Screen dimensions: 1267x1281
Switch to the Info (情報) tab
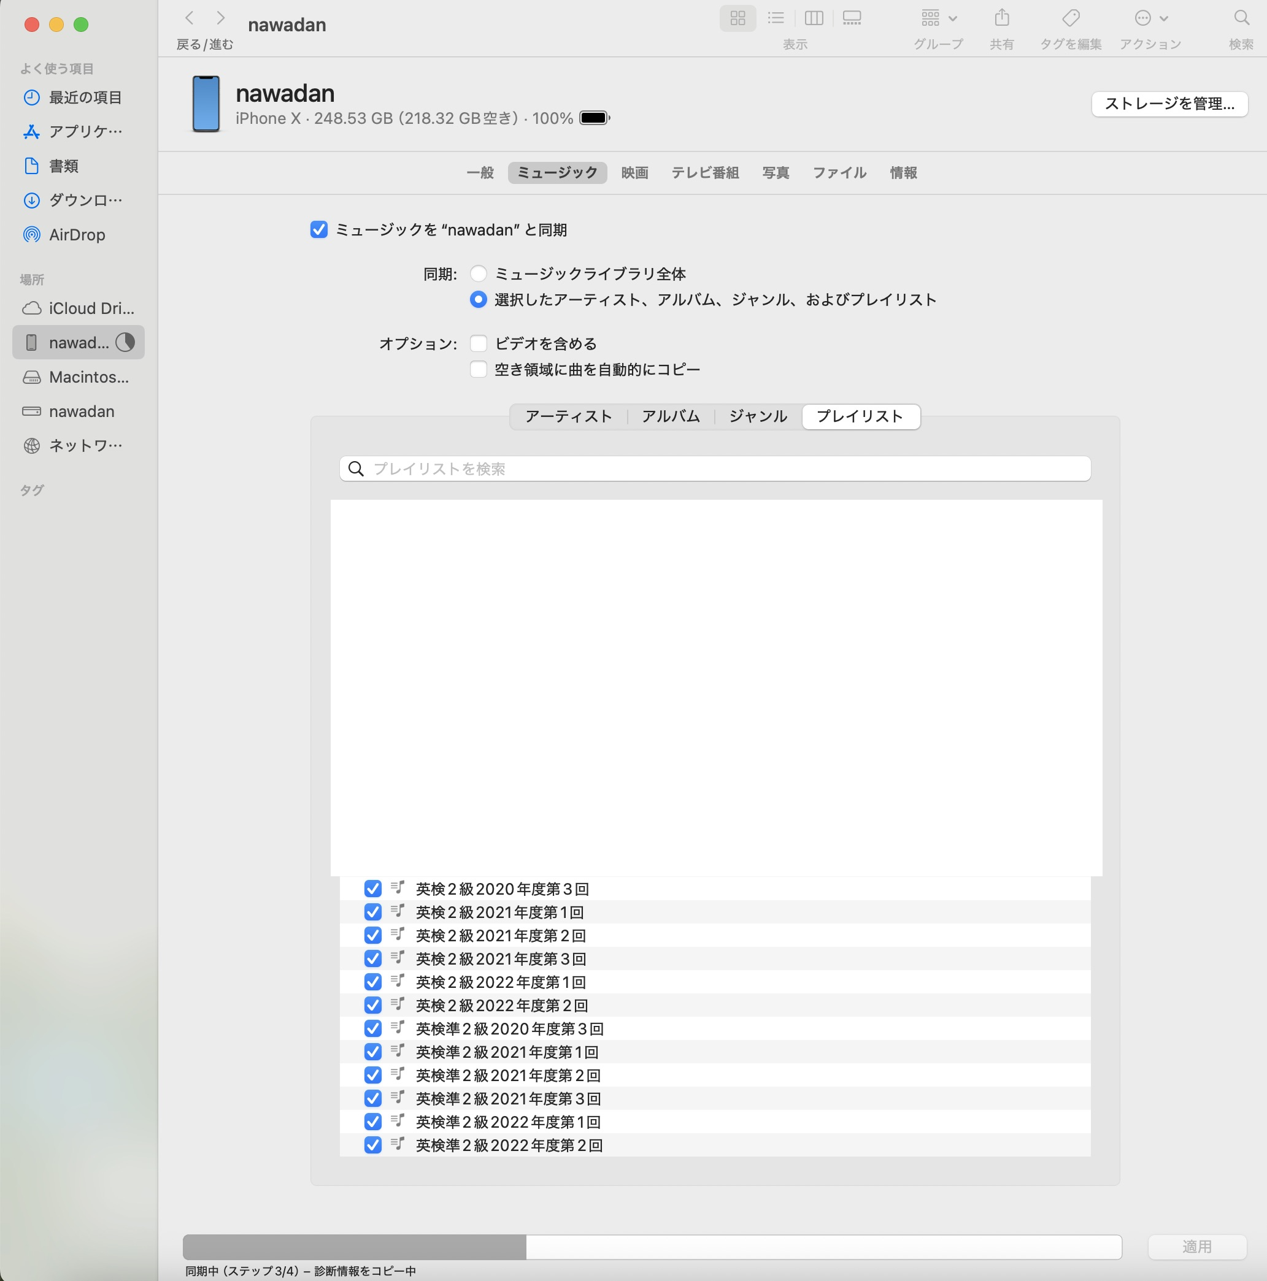click(904, 173)
